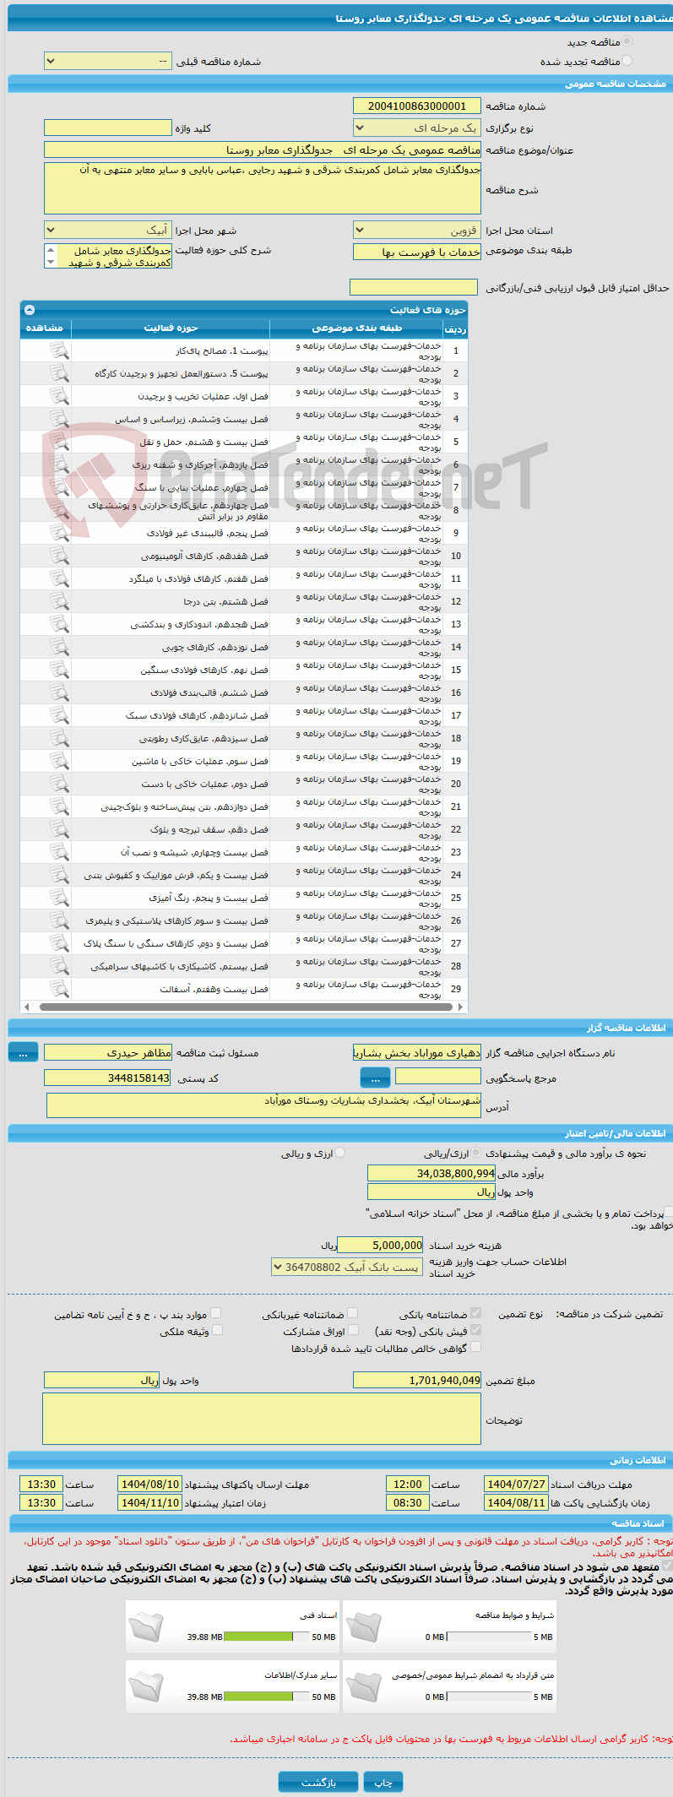The height and width of the screenshot is (1797, 673).
Task: View row 7 عملیات بنایی با سنگ
Action: [59, 487]
